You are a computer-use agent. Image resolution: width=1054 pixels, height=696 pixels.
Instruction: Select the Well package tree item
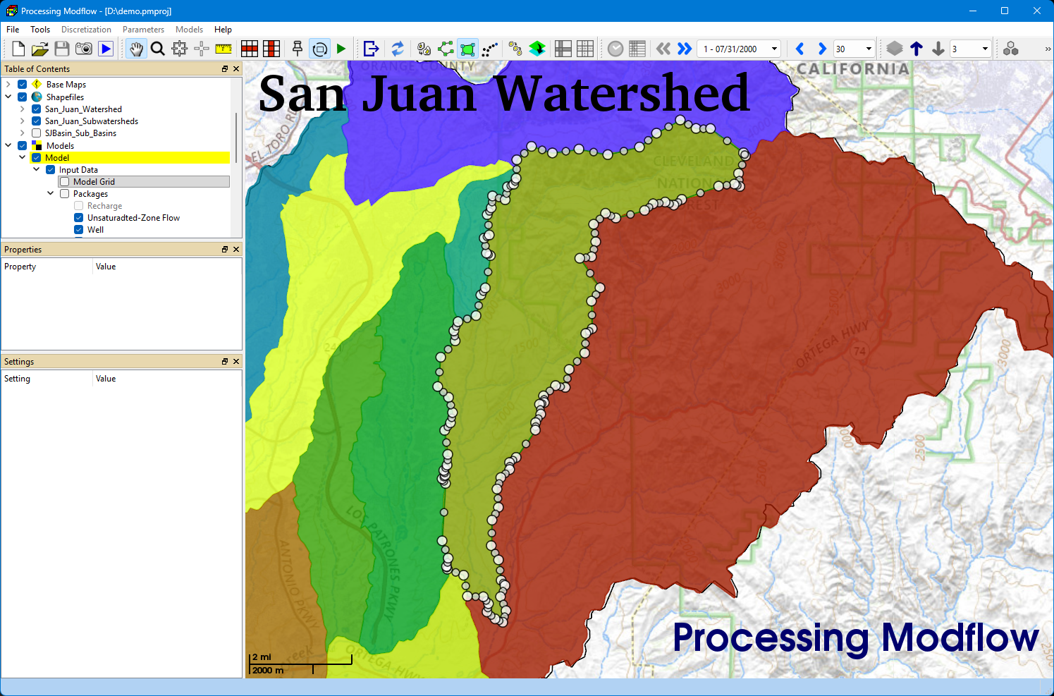coord(95,230)
